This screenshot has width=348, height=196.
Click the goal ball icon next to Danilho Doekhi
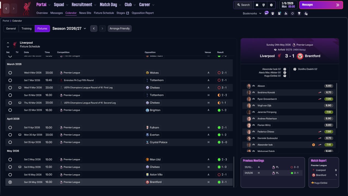point(295,69)
